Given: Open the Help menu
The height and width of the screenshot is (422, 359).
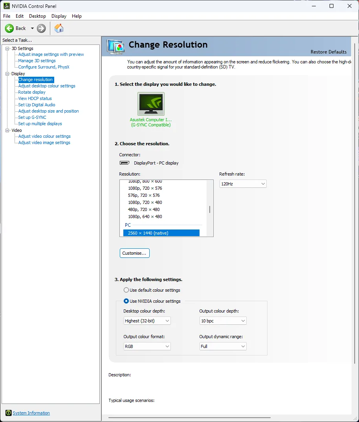Looking at the screenshot, I should (x=77, y=16).
